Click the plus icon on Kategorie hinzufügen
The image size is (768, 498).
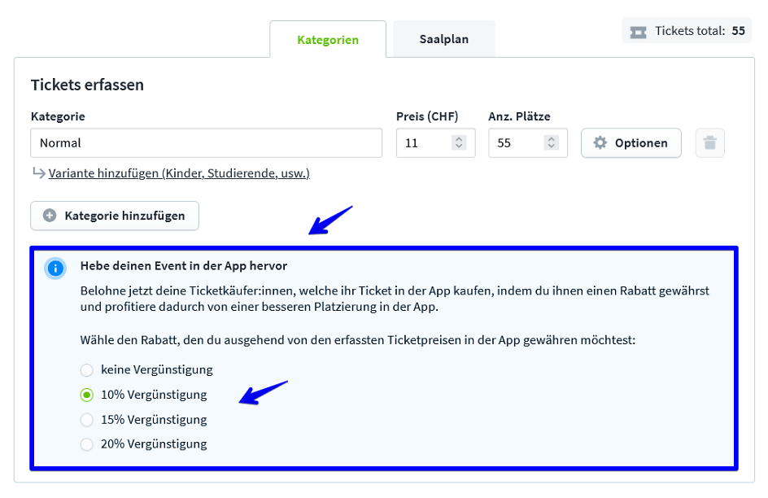[x=50, y=216]
